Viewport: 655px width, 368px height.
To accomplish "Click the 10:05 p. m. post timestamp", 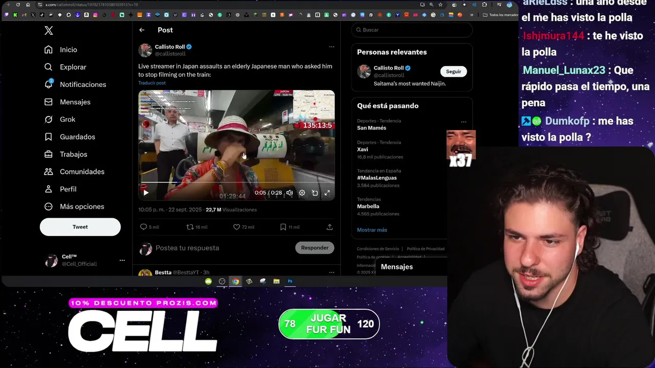I will click(170, 210).
